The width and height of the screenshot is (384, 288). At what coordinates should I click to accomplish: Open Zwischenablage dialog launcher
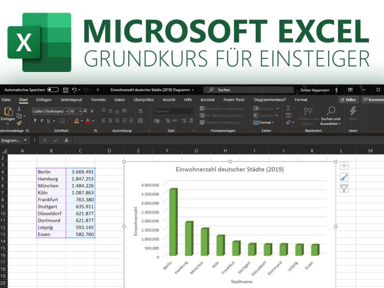pos(27,131)
